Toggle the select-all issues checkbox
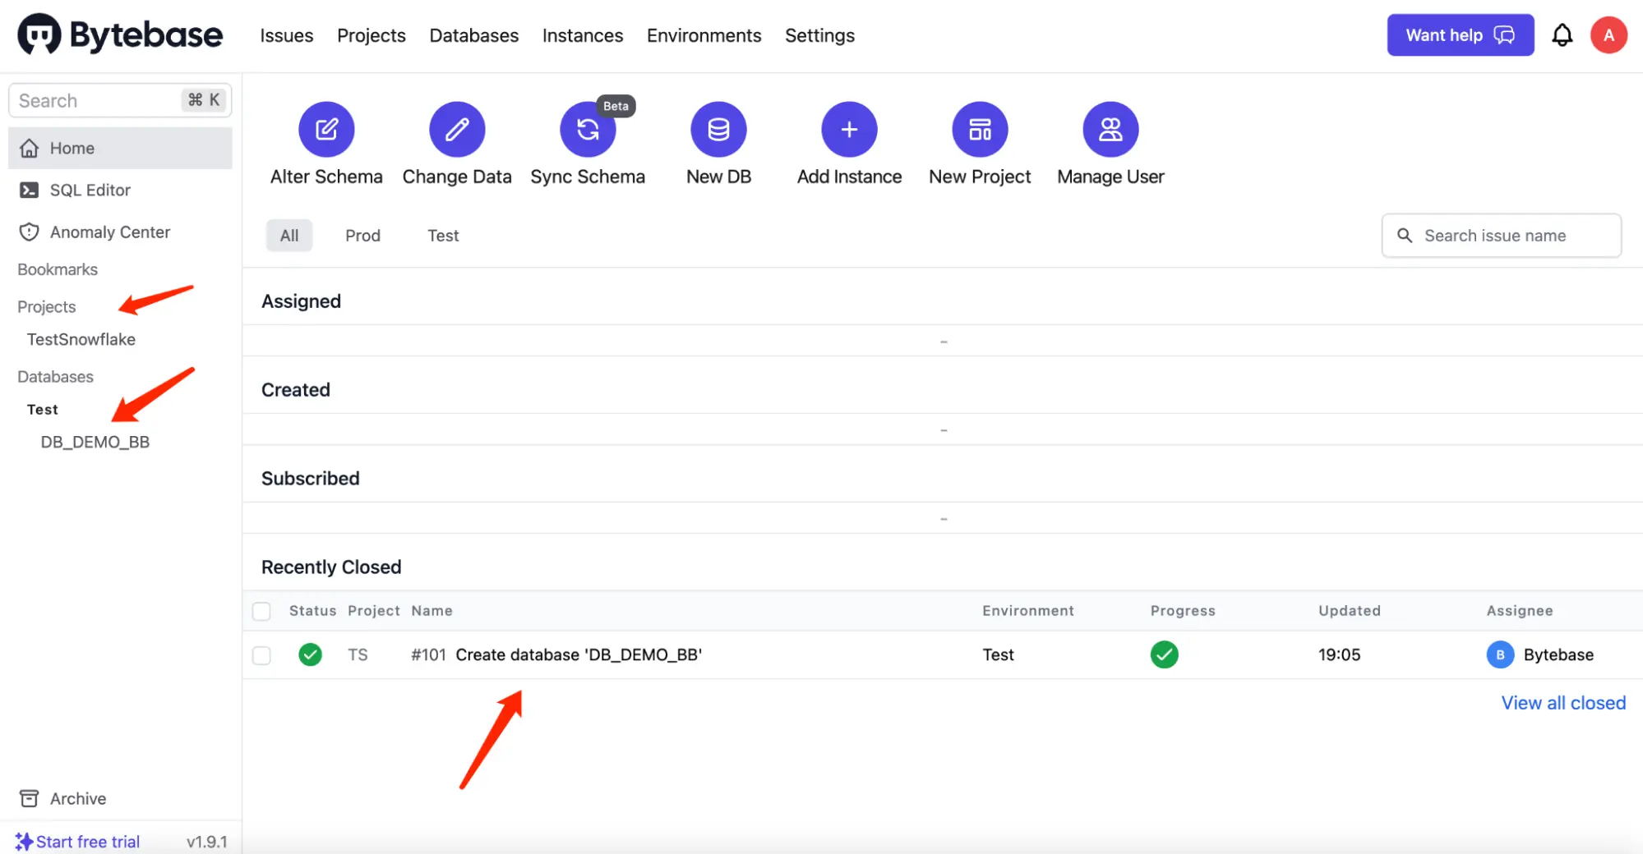 (x=261, y=611)
